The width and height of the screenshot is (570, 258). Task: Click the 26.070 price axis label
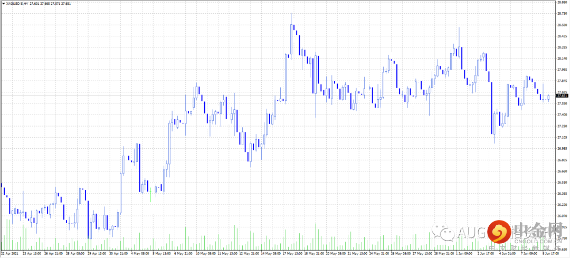pyautogui.click(x=562, y=216)
